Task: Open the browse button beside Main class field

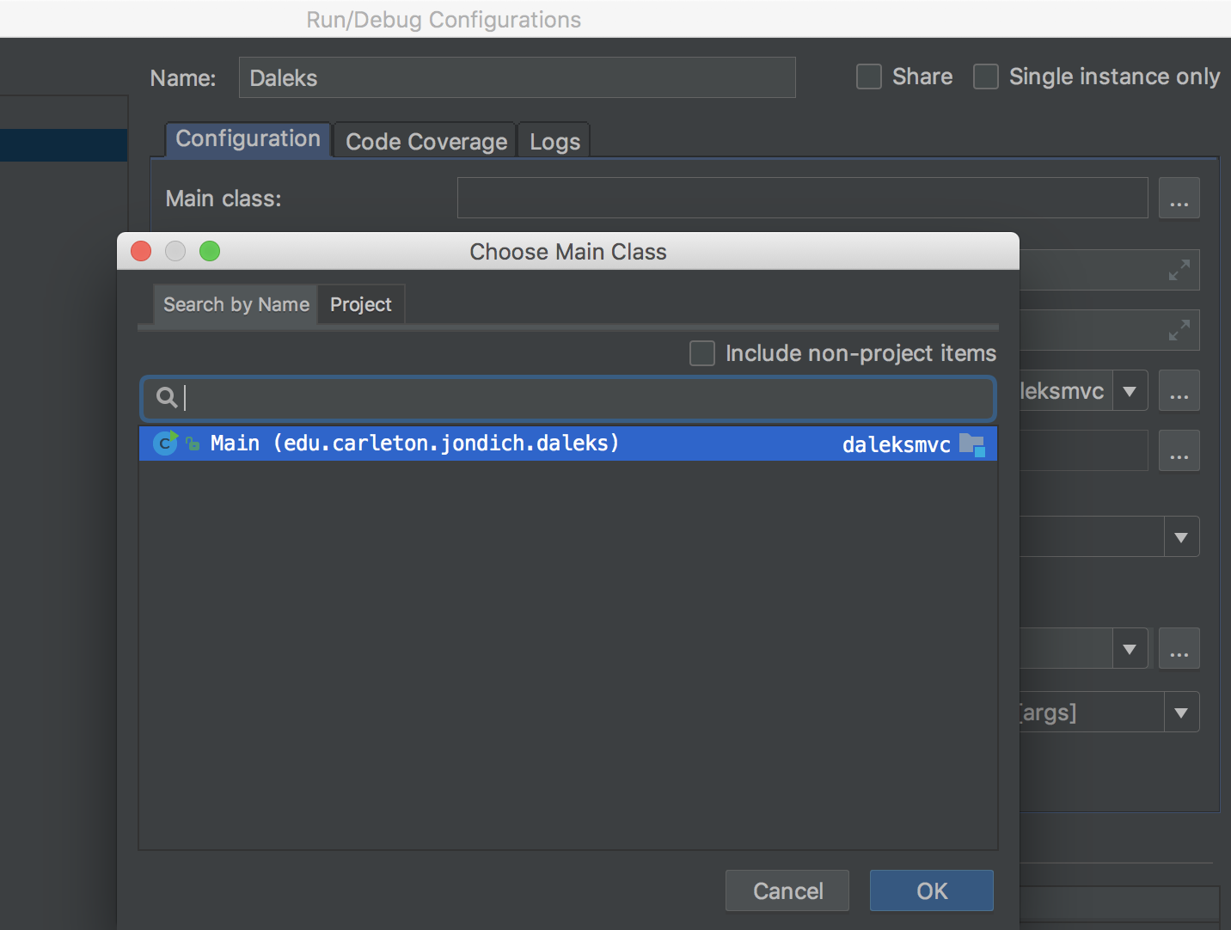Action: point(1179,199)
